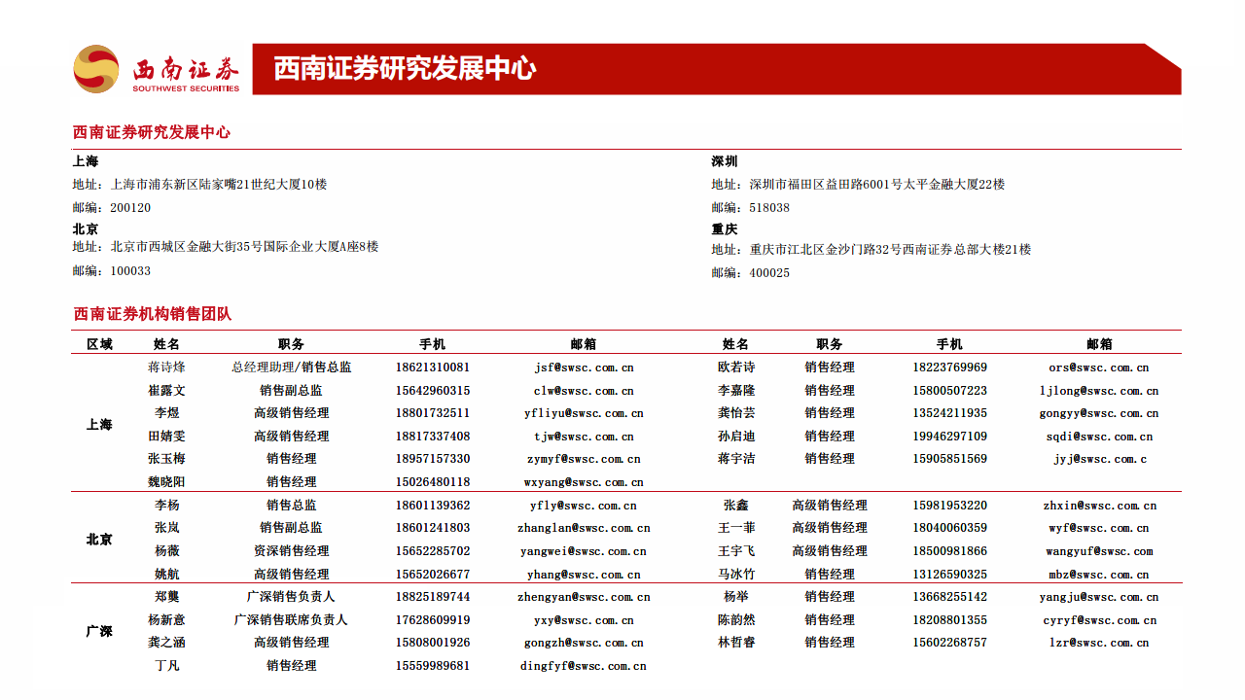Select name 杨举

(x=736, y=597)
